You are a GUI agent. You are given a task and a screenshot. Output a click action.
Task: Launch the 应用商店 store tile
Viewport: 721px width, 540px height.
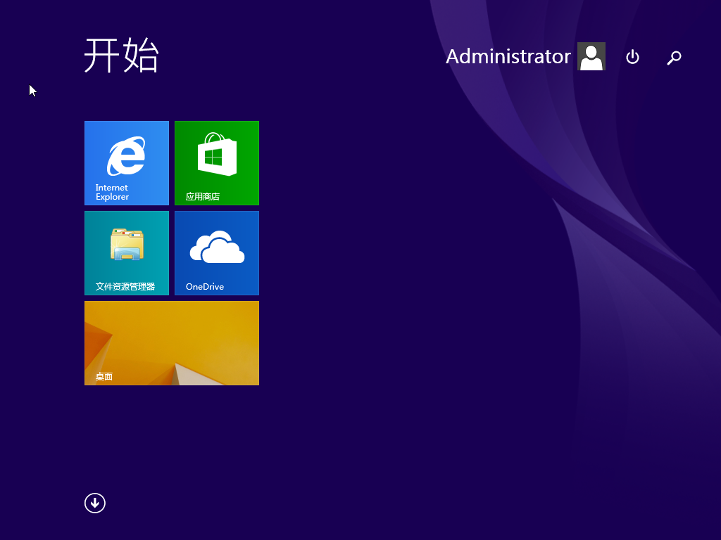coord(217,163)
